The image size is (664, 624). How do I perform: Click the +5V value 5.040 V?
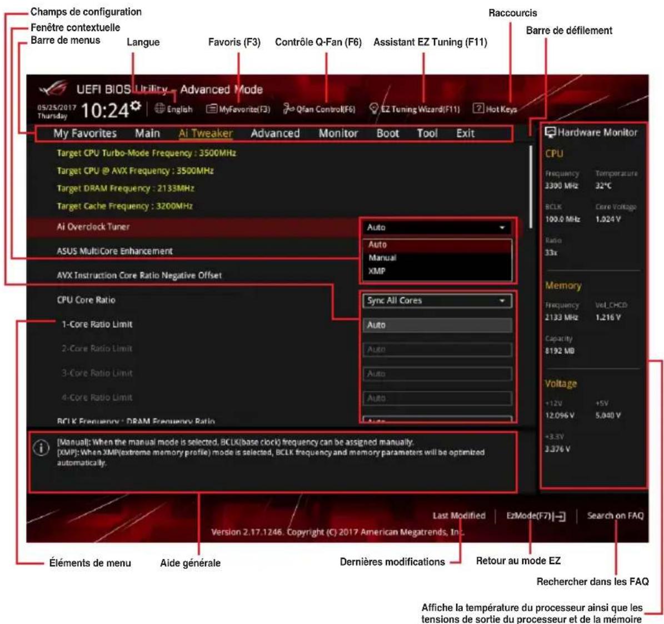coord(608,416)
